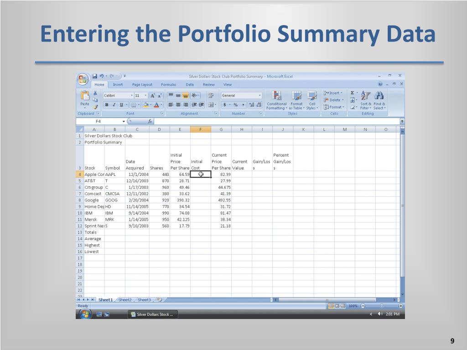467x350 pixels.
Task: Switch to the View ribbon tab
Action: (228, 84)
